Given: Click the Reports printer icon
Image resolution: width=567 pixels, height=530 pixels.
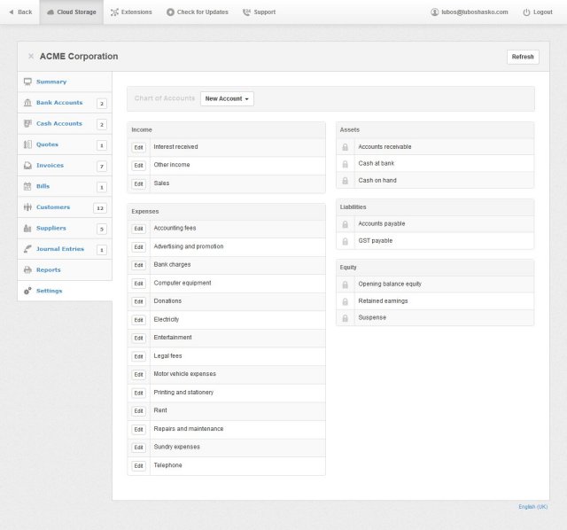Looking at the screenshot, I should (x=28, y=269).
